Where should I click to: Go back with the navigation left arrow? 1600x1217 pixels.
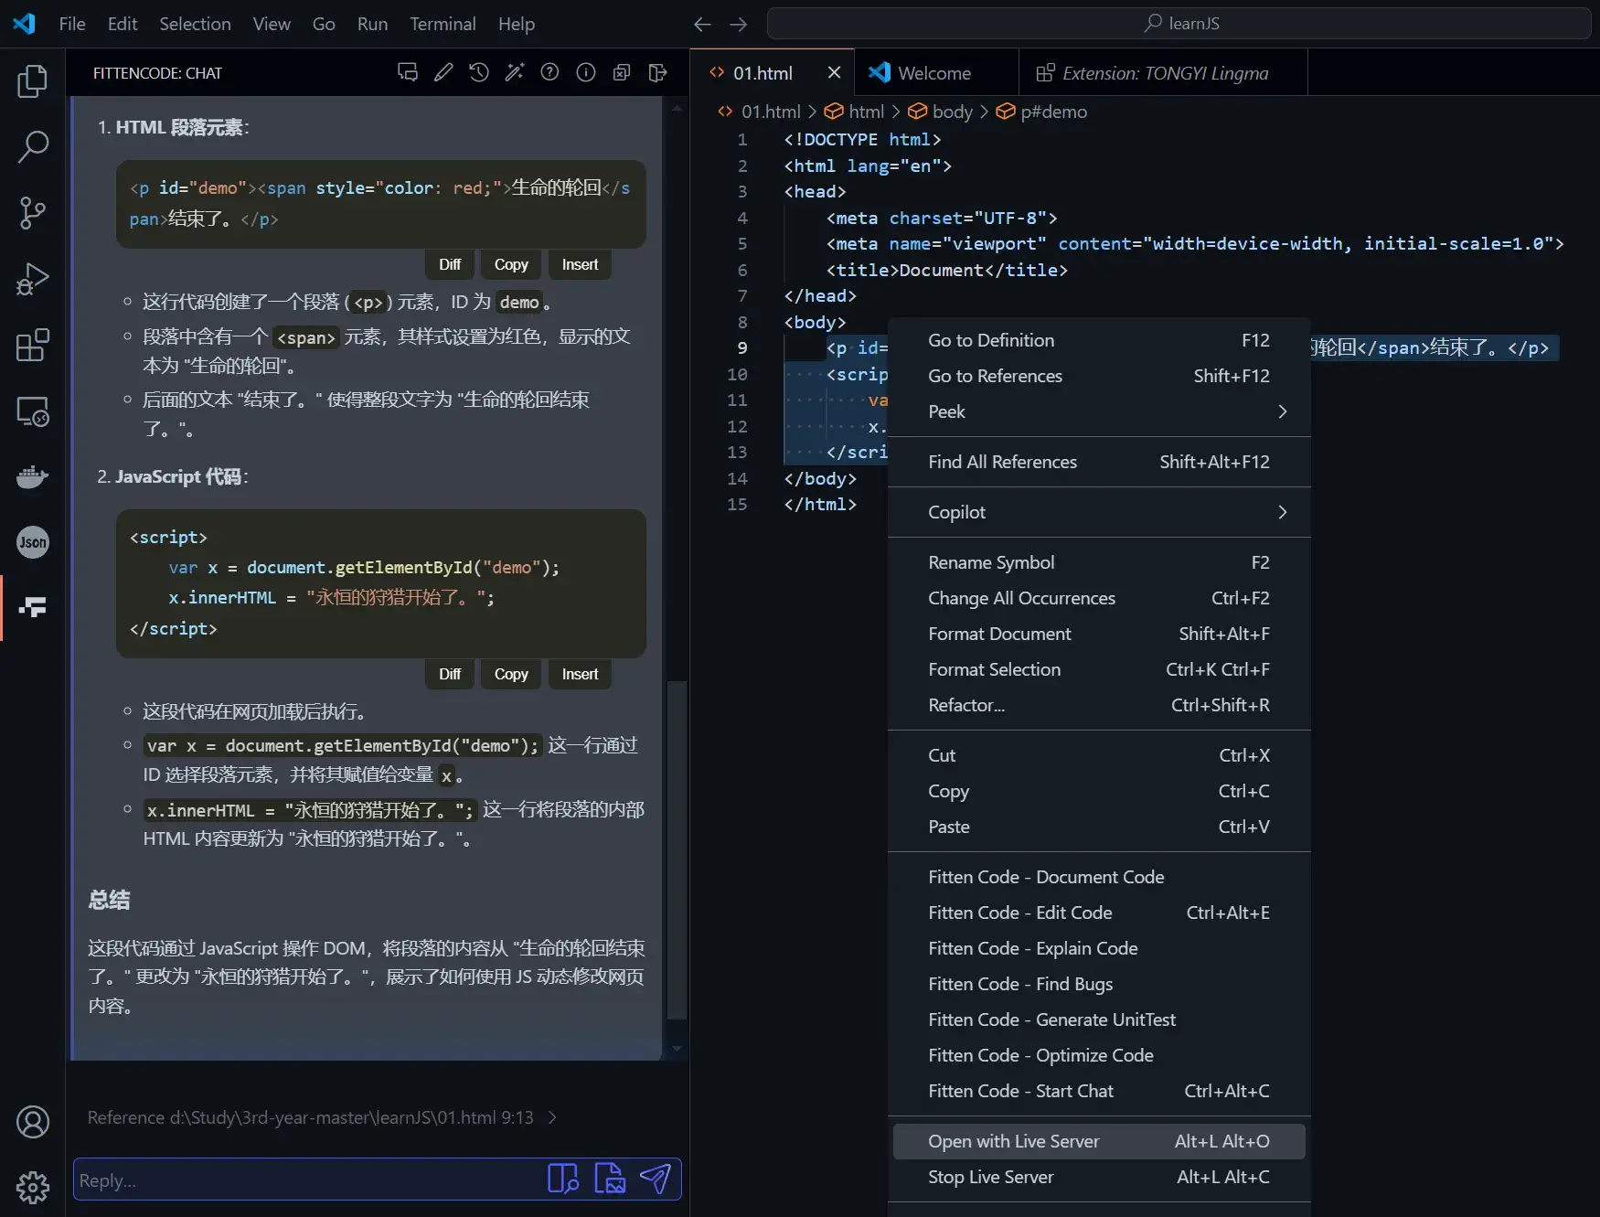point(702,24)
